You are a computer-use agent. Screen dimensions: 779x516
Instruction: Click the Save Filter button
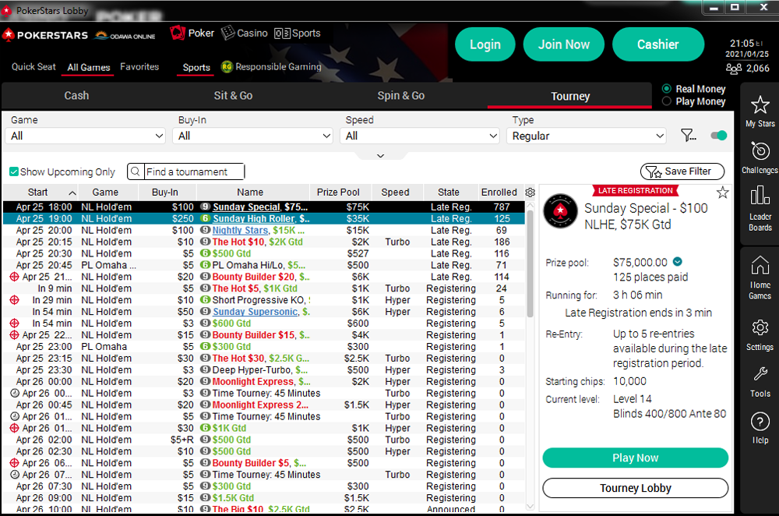682,171
